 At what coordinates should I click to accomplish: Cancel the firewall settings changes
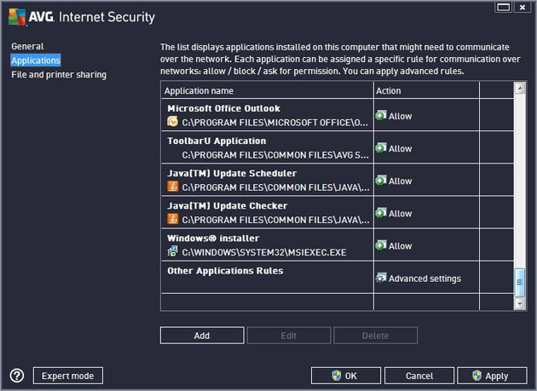[419, 376]
